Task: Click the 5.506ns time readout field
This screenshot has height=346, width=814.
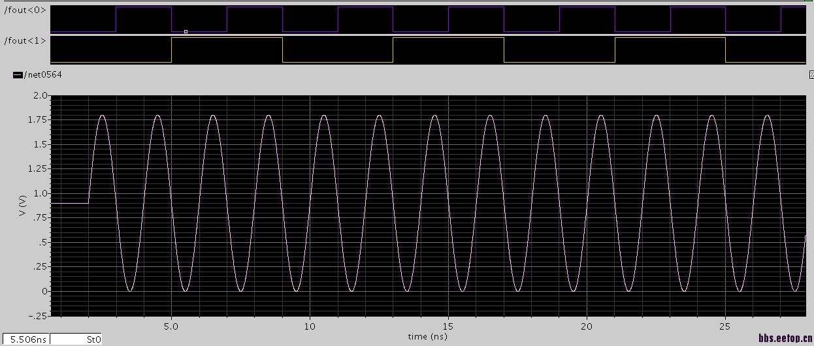Action: pyautogui.click(x=26, y=339)
